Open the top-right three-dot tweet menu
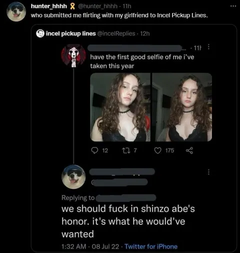The width and height of the screenshot is (240, 253). coord(233,6)
